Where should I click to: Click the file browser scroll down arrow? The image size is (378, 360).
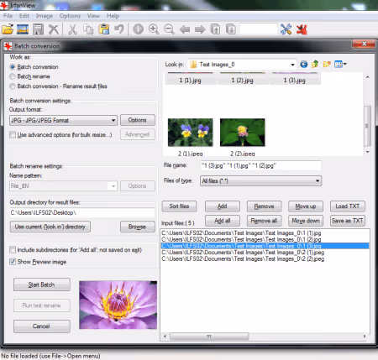(x=368, y=152)
